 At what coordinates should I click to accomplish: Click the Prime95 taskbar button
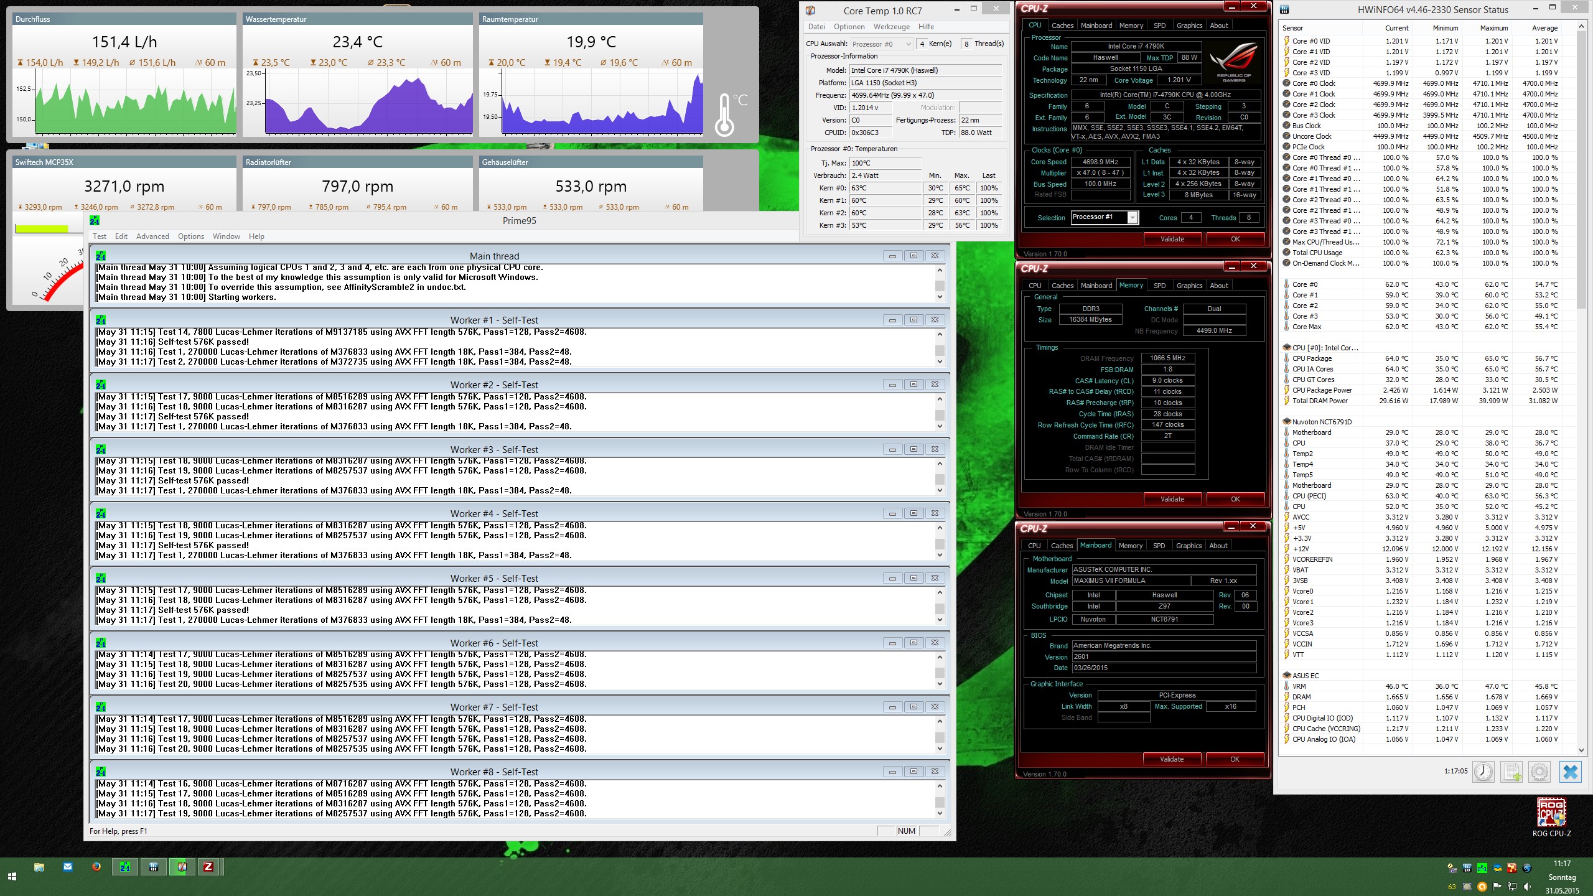125,867
